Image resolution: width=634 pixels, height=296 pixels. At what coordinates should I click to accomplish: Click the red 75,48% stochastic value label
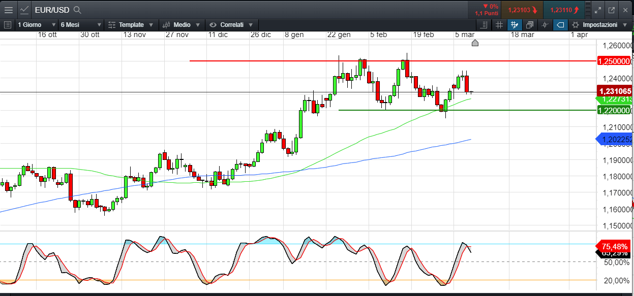tap(615, 247)
